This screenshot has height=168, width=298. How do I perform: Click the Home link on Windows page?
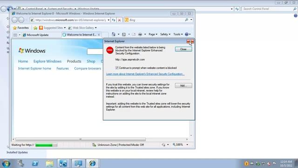pos(23,61)
